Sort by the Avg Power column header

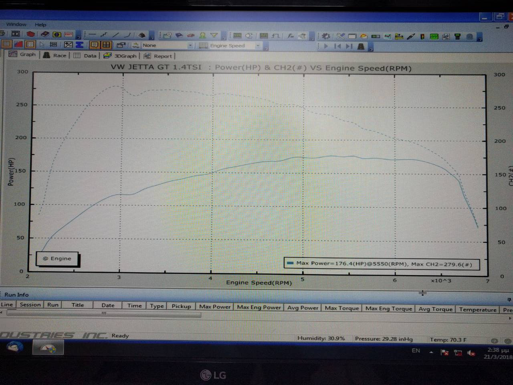pos(303,308)
